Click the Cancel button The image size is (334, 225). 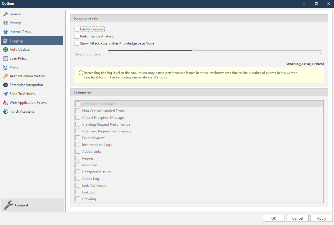[x=297, y=218]
